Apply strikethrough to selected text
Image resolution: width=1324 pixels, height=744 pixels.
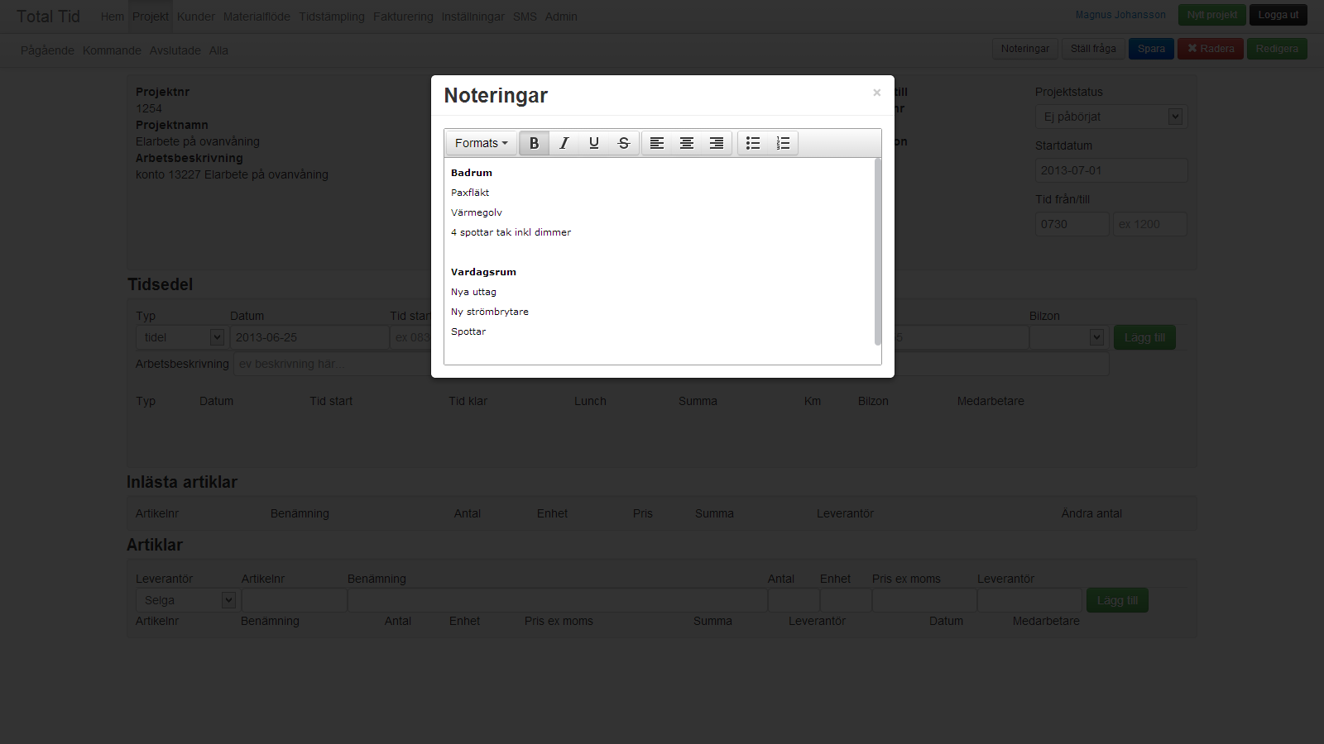[x=623, y=143]
